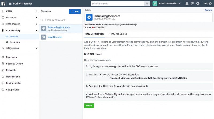Open notifications bell icon
This screenshot has width=214, height=119.
click(x=187, y=3)
